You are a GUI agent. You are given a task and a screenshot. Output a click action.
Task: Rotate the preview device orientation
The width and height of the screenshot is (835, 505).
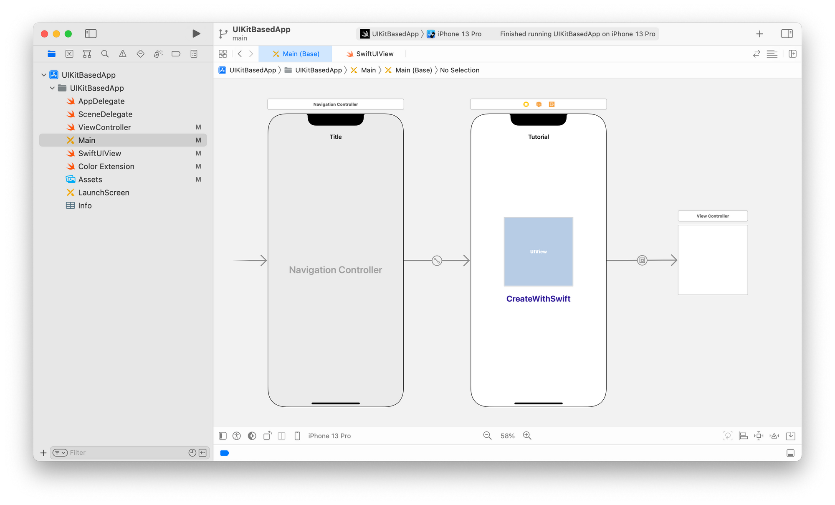click(267, 436)
